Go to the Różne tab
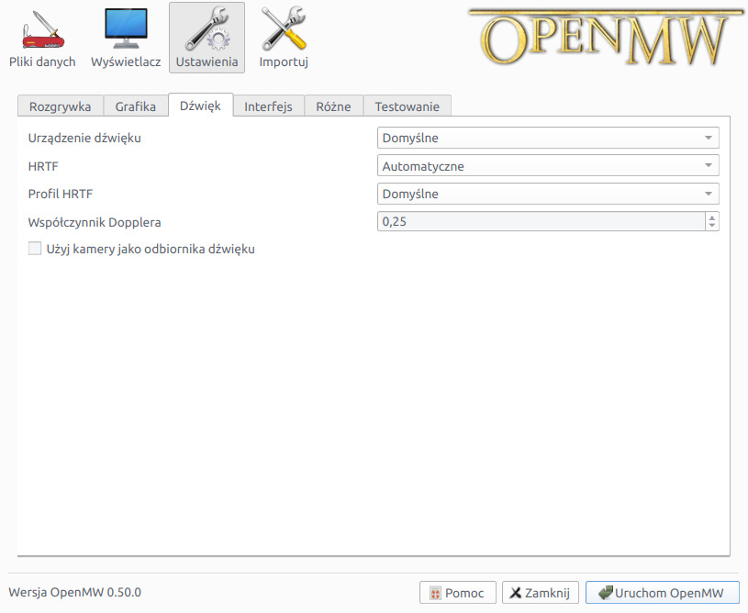Screen dimensions: 748x613 tap(333, 106)
